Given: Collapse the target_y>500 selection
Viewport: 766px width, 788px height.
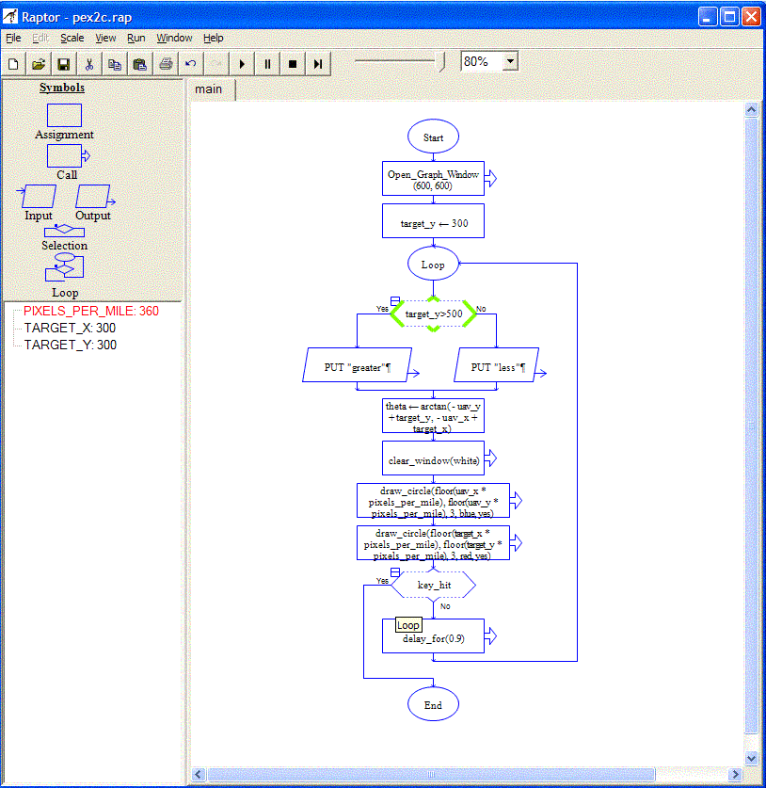Looking at the screenshot, I should tap(395, 300).
